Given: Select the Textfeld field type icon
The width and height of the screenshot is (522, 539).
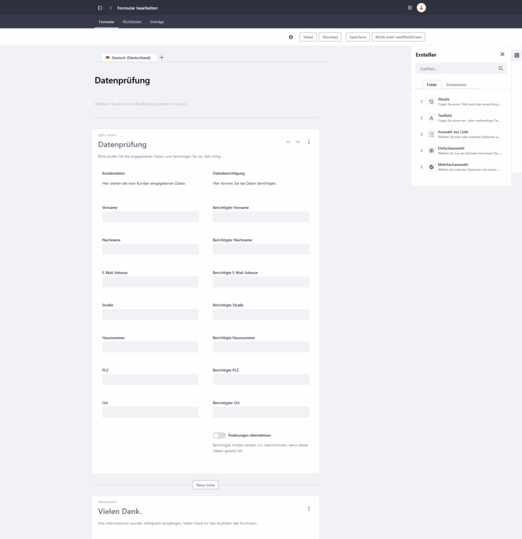Looking at the screenshot, I should click(431, 118).
